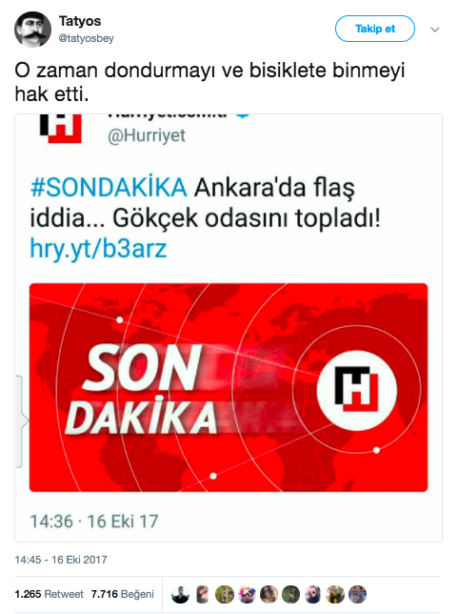Open fifth liker avatar in row

point(269,594)
